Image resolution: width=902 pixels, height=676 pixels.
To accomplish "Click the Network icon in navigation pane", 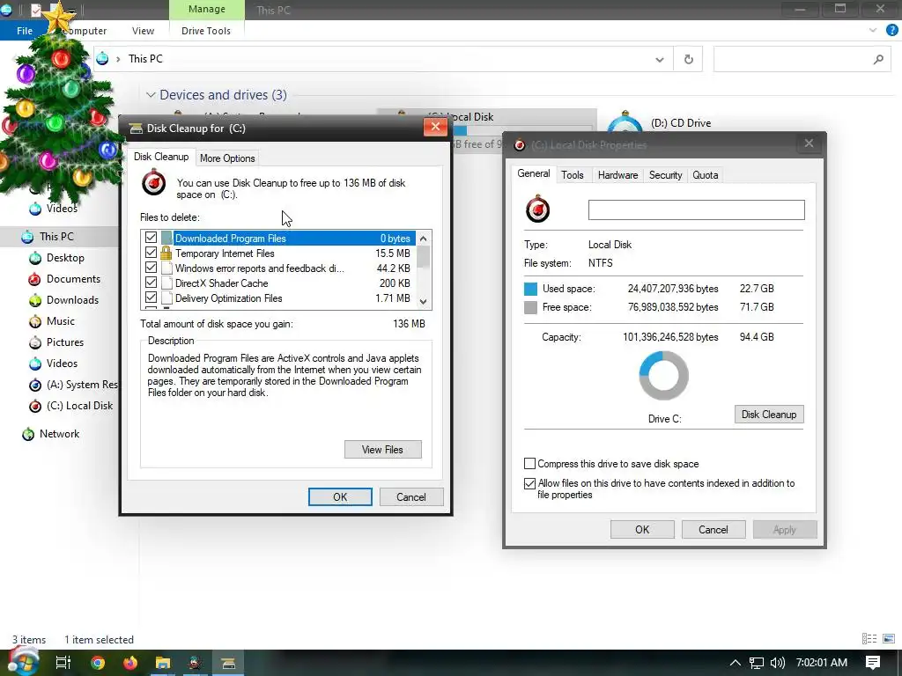I will pos(27,434).
